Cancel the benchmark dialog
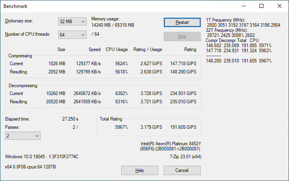The width and height of the screenshot is (289, 181). [182, 170]
